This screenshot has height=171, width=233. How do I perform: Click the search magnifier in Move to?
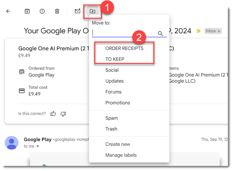coord(160,33)
